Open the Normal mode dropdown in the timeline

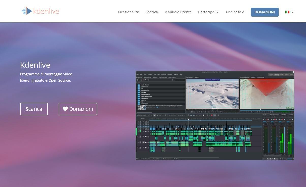(143, 115)
